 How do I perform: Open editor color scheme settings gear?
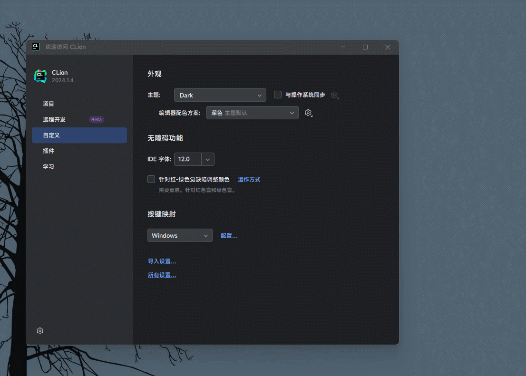(x=308, y=113)
